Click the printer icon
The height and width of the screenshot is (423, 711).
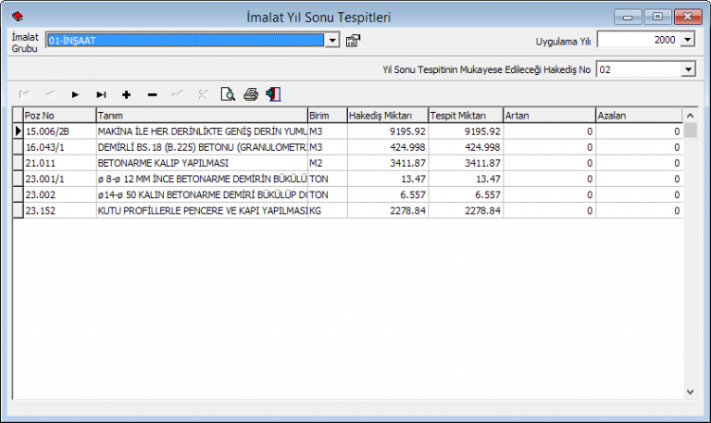(x=251, y=94)
